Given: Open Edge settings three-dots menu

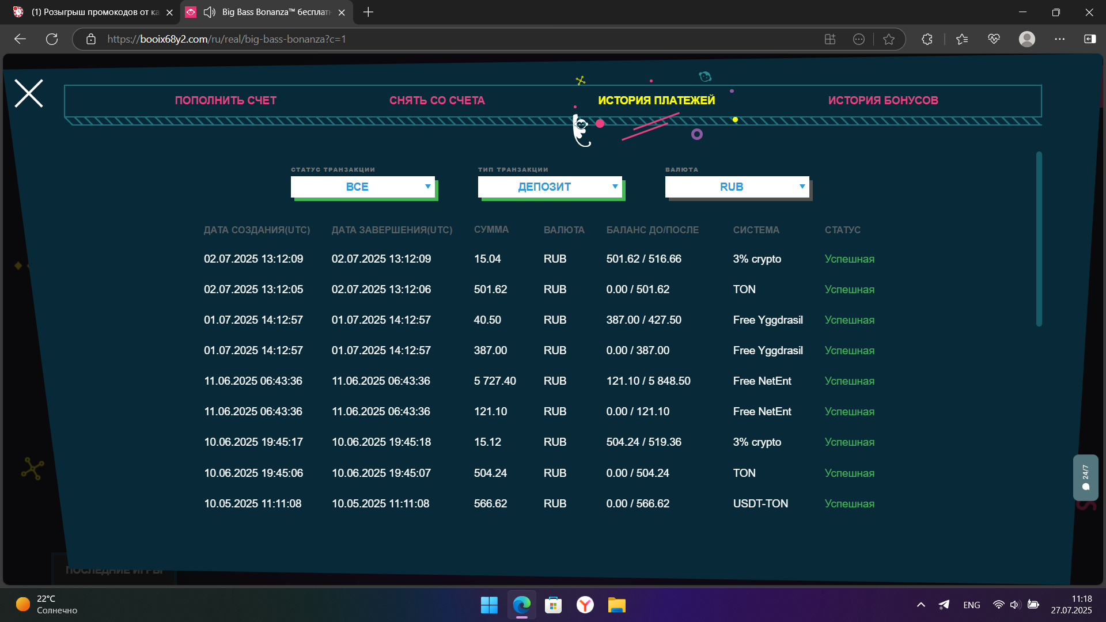Looking at the screenshot, I should 1059,39.
